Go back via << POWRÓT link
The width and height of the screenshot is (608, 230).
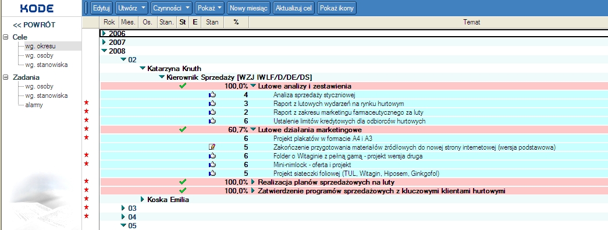(34, 25)
